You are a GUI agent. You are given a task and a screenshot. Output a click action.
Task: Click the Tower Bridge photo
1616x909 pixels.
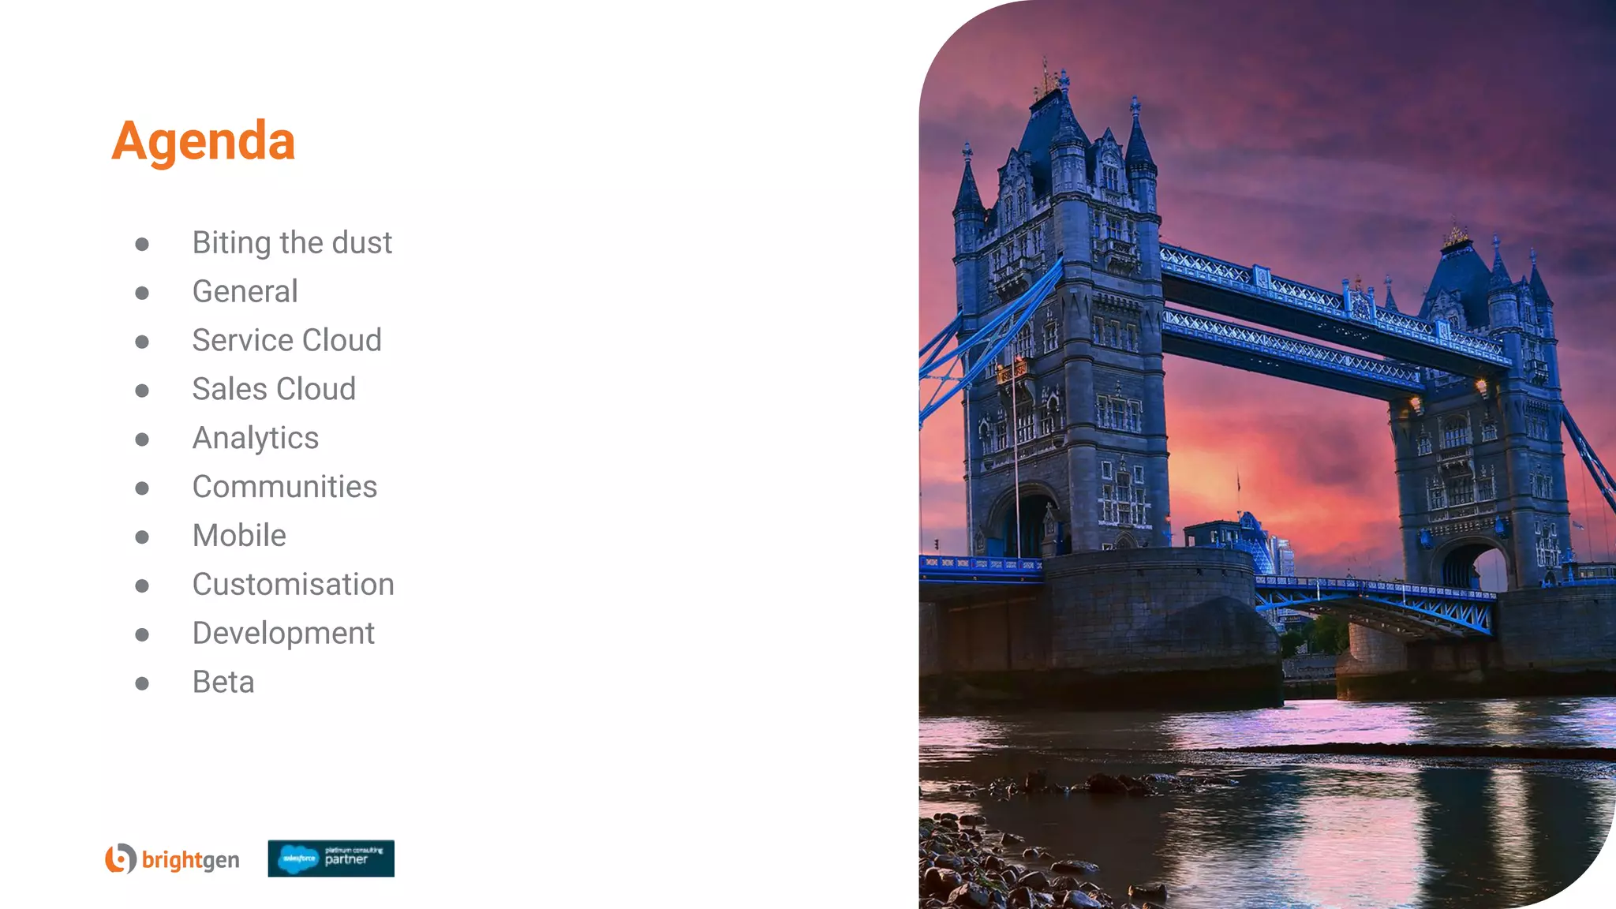[x=1267, y=454]
